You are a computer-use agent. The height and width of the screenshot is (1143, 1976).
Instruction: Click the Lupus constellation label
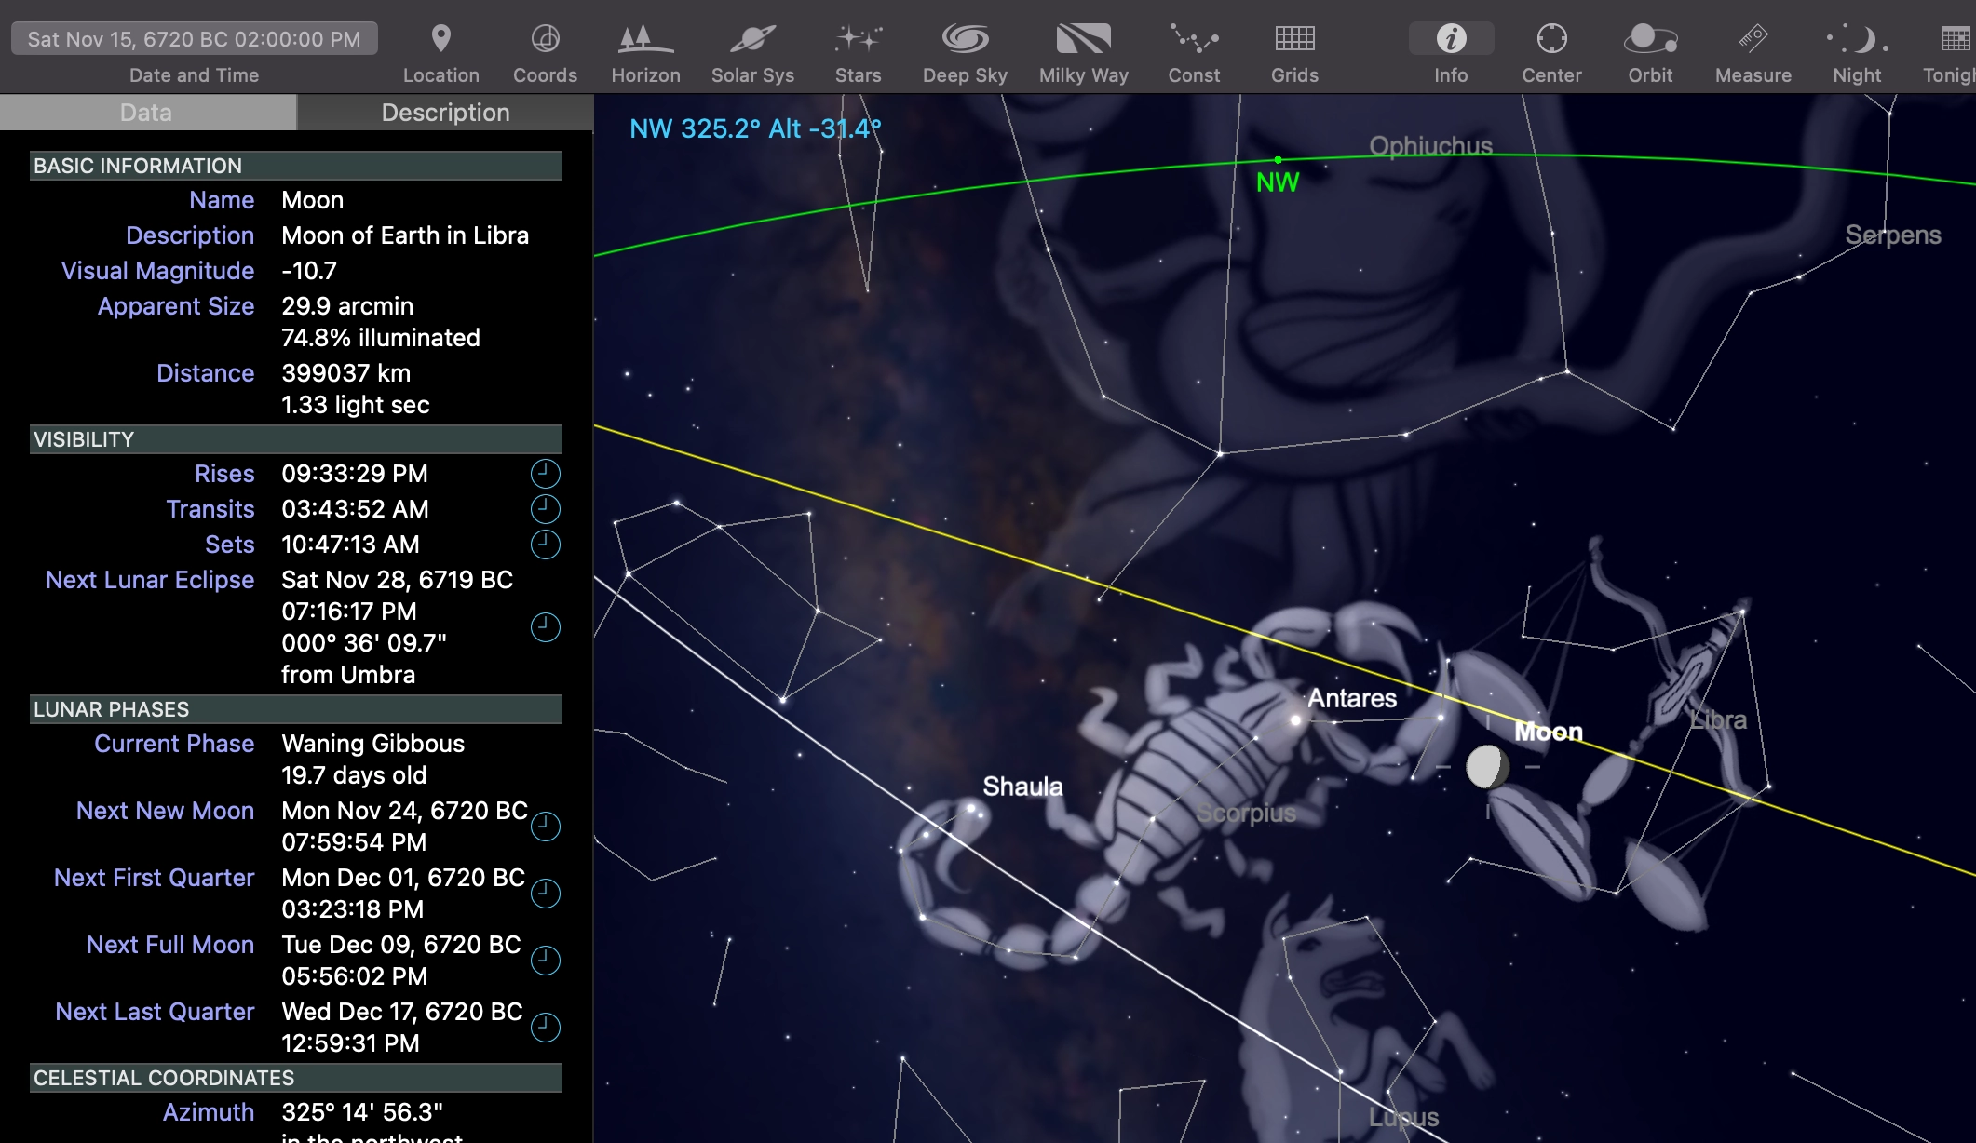[1403, 1117]
